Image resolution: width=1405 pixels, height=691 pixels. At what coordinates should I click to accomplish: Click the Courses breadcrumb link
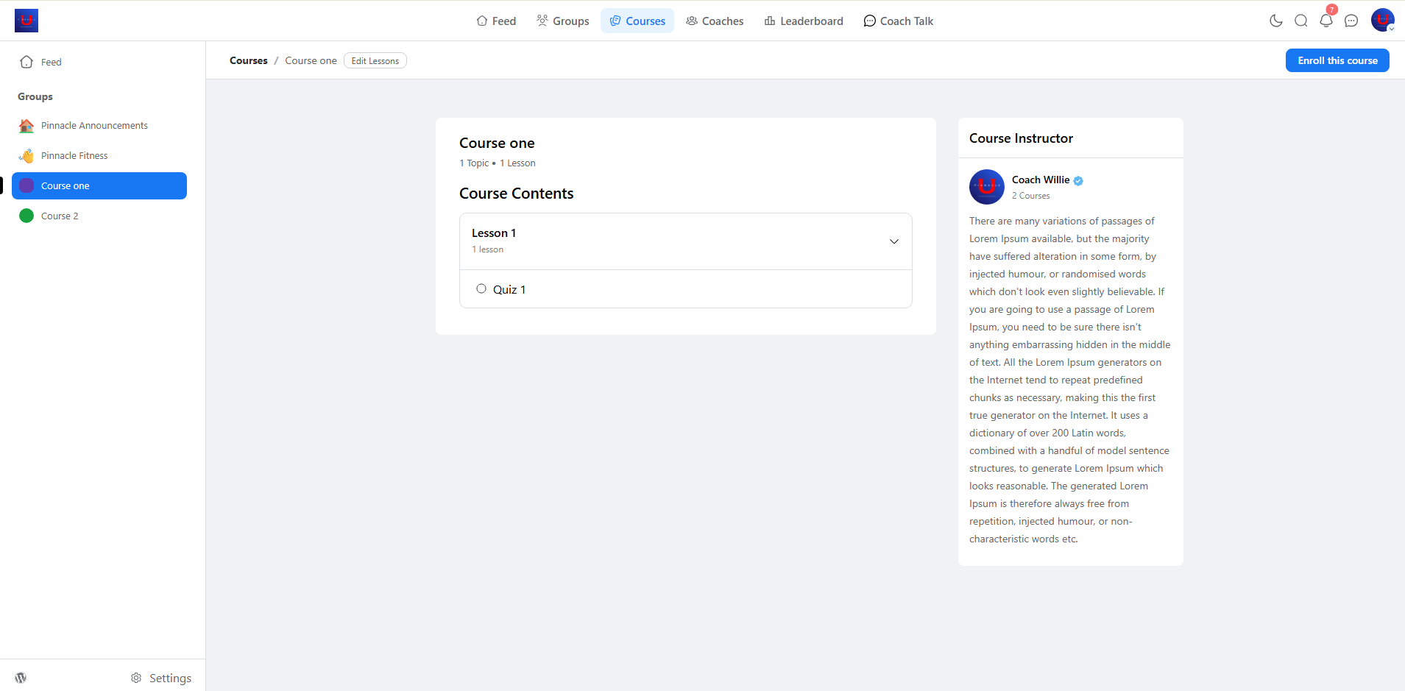click(x=249, y=60)
